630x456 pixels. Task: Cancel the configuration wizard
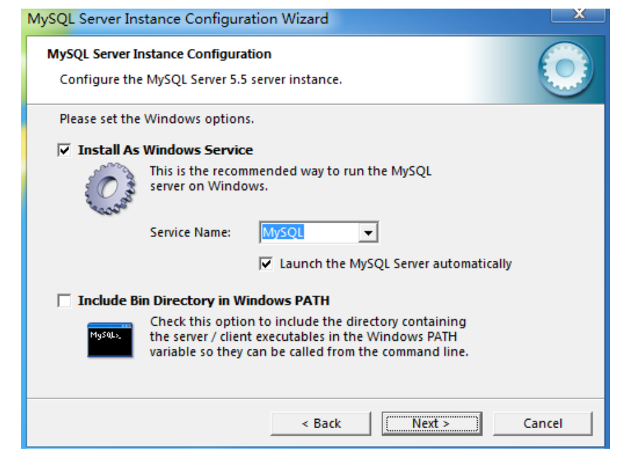(543, 424)
